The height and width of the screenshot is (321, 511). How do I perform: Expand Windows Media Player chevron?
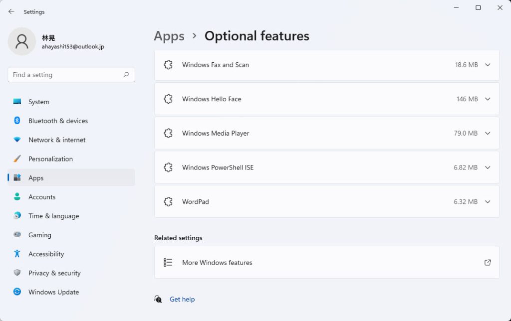488,133
